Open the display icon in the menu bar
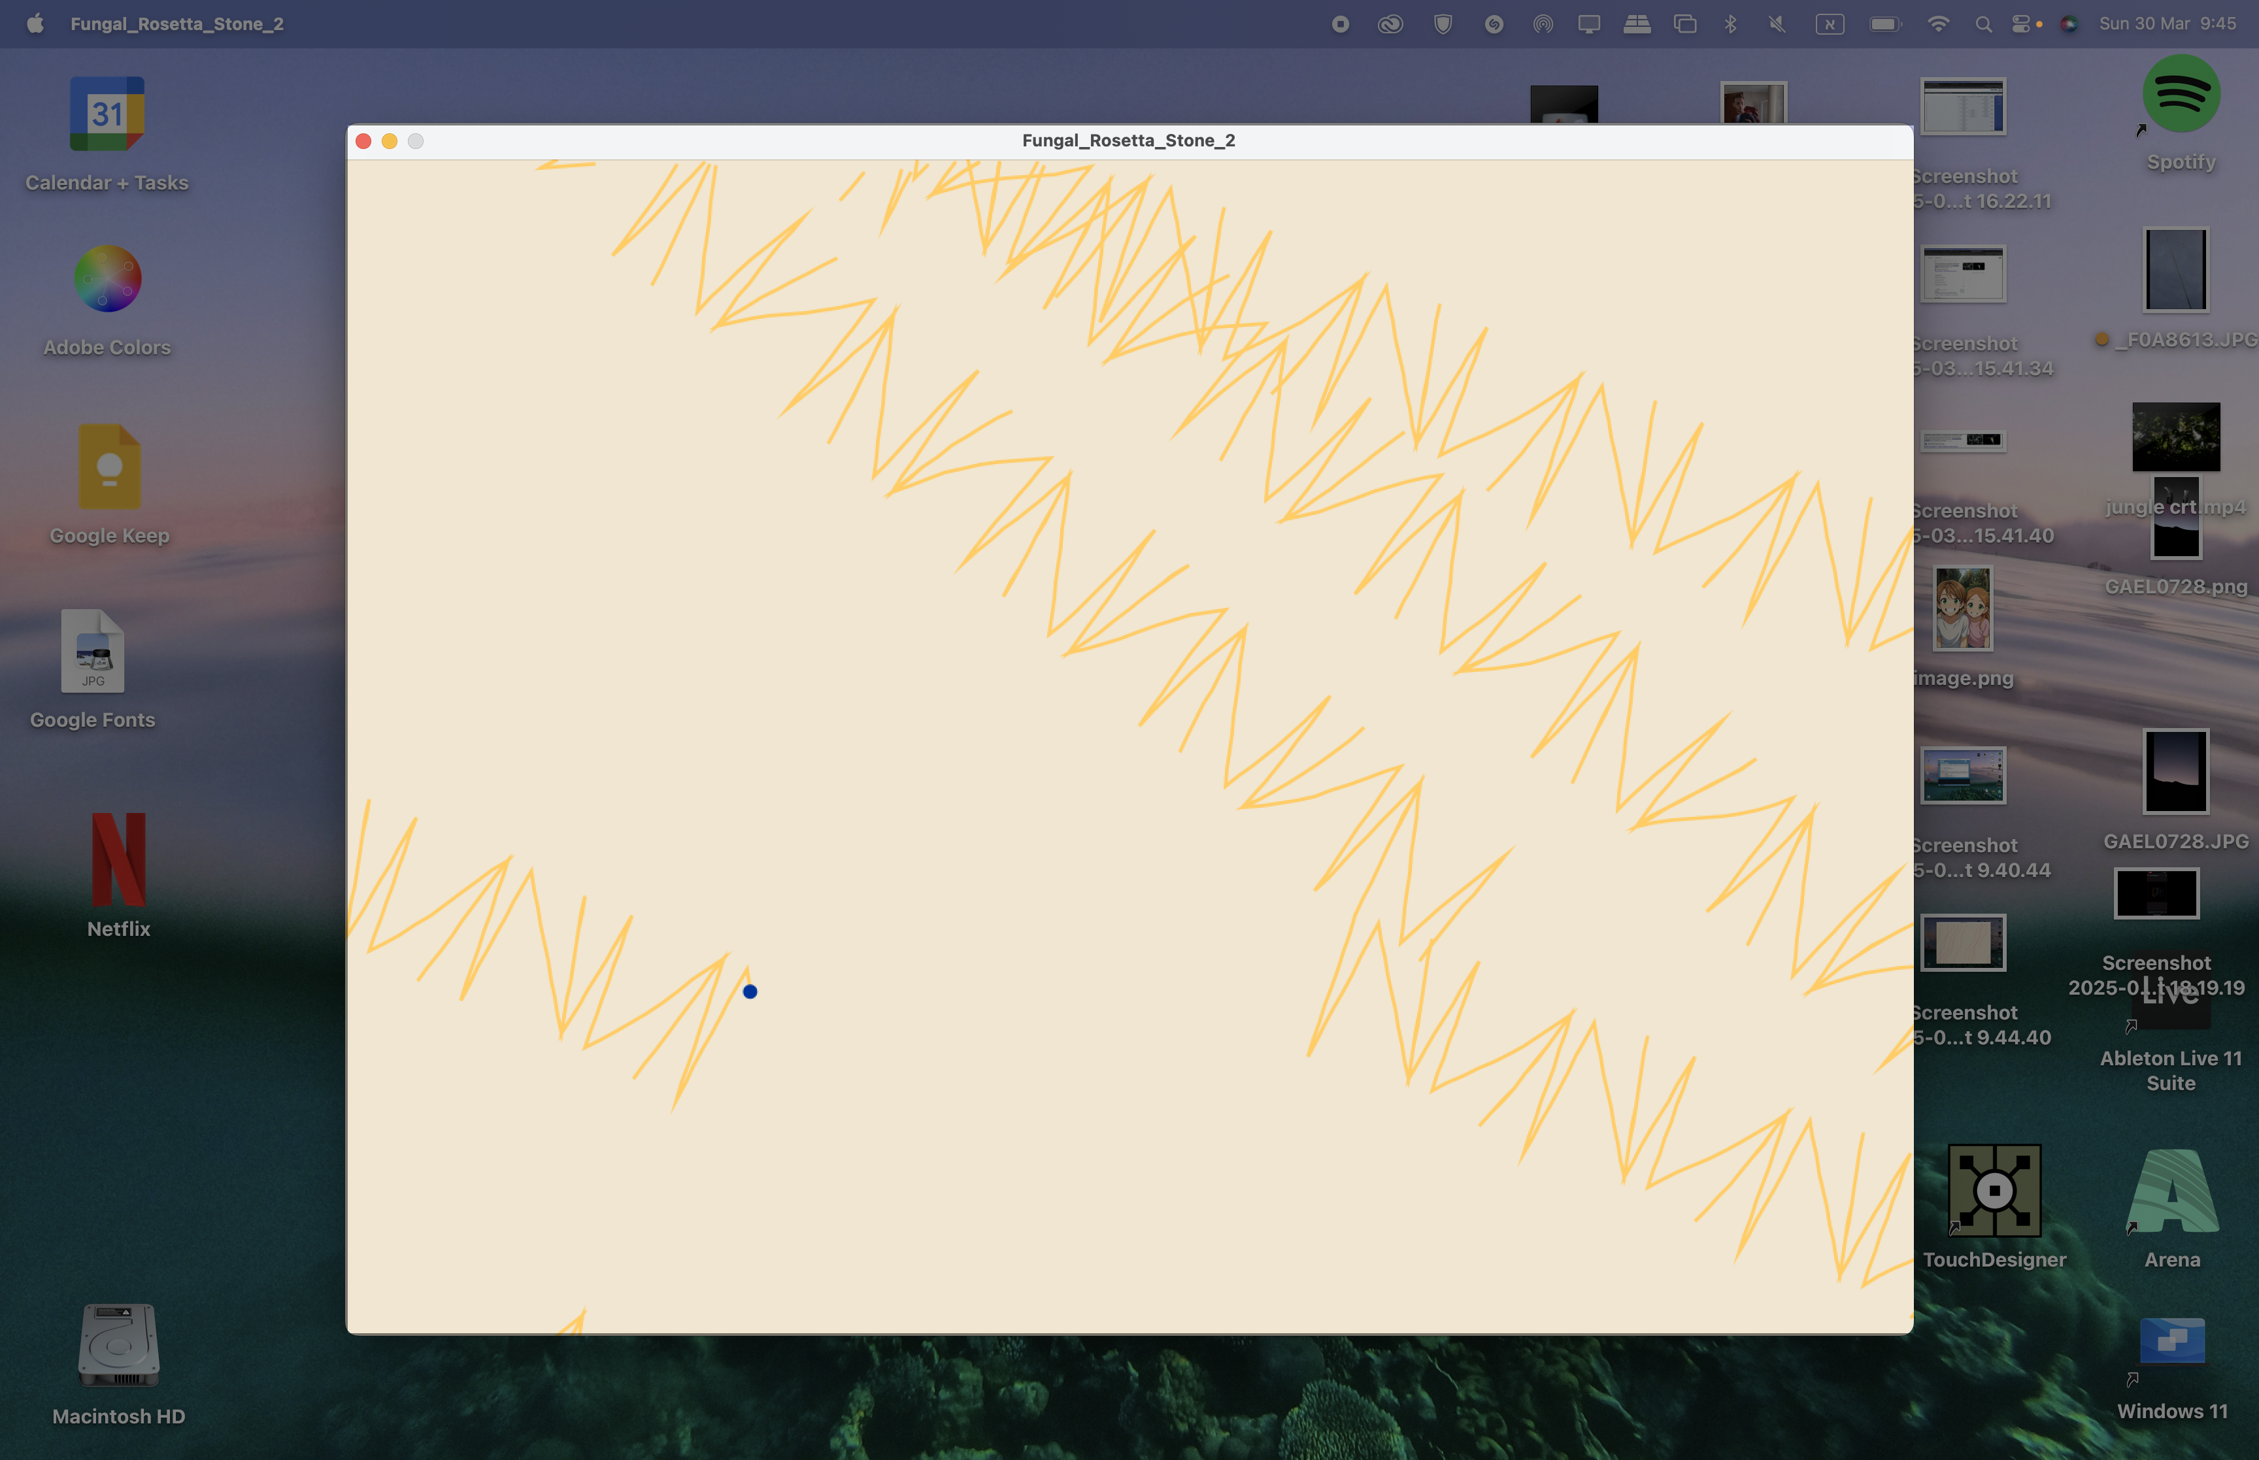The image size is (2259, 1460). tap(1589, 24)
